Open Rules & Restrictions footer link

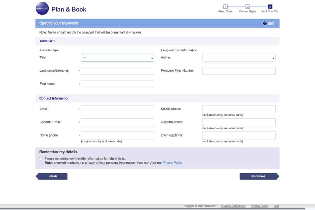tap(233, 206)
